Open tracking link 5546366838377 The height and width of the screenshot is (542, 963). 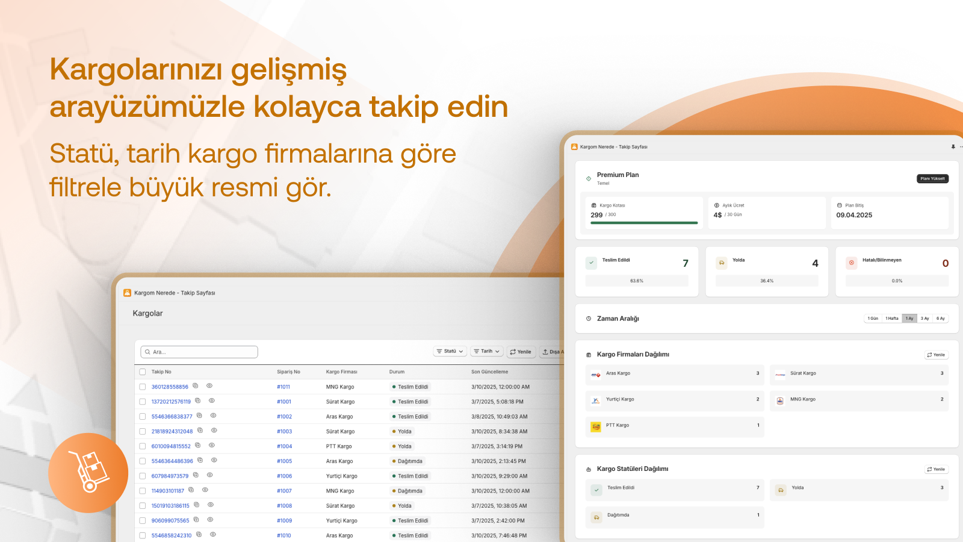[x=172, y=417]
